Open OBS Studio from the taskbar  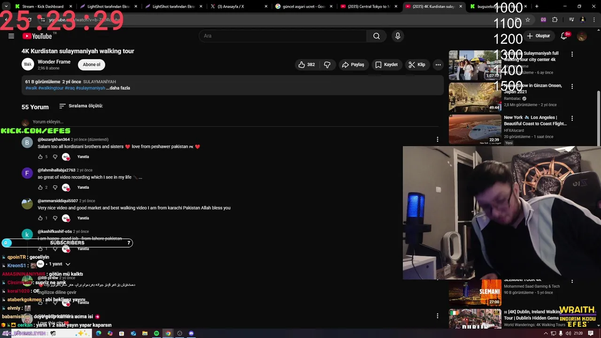(179, 333)
